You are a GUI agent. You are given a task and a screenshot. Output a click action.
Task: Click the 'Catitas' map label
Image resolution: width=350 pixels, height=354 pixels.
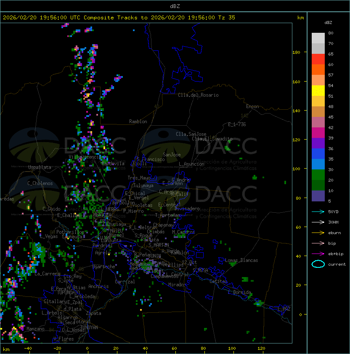[x=218, y=281]
